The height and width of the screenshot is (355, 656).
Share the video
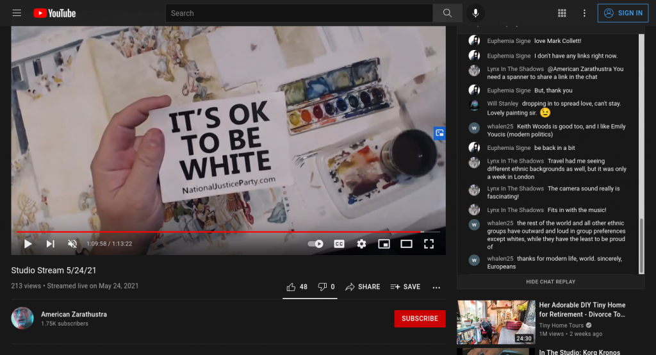click(x=363, y=287)
